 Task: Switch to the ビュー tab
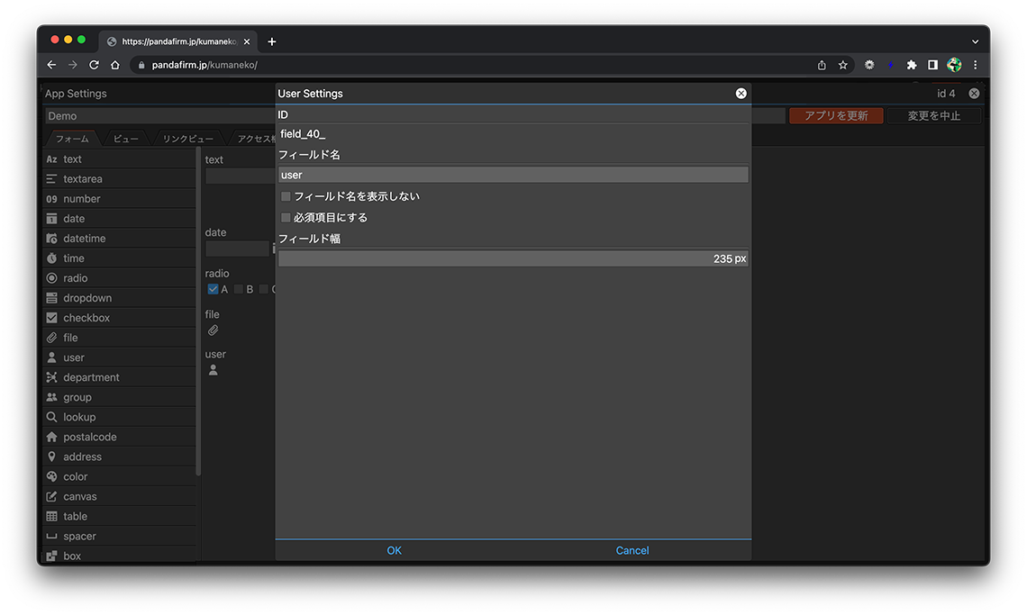click(125, 139)
